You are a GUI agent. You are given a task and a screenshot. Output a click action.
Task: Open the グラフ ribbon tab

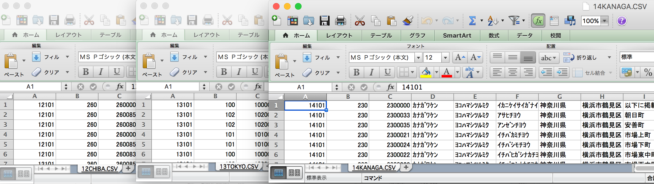pyautogui.click(x=417, y=36)
